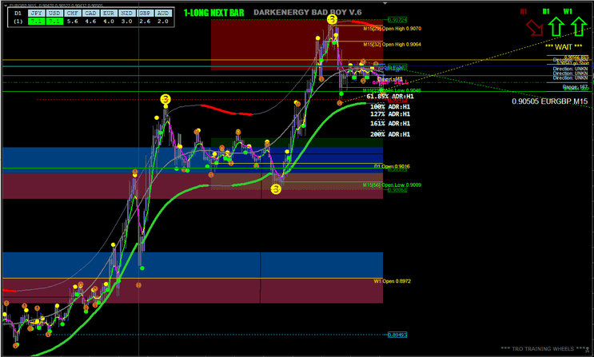
Task: Click the green D1 up arrow
Action: coord(556,27)
